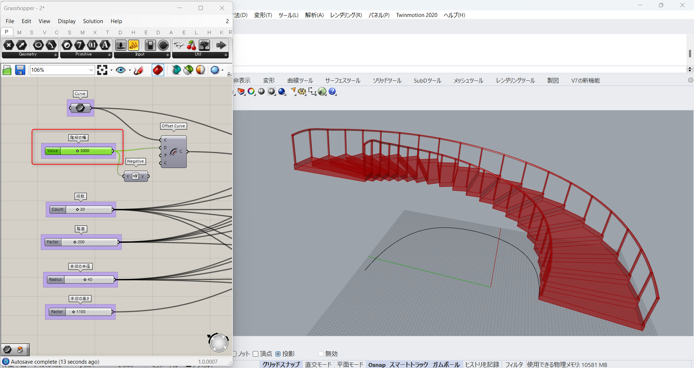Select the cherry icon in the Util group
Viewport: 694px width, 368px height.
(192, 45)
